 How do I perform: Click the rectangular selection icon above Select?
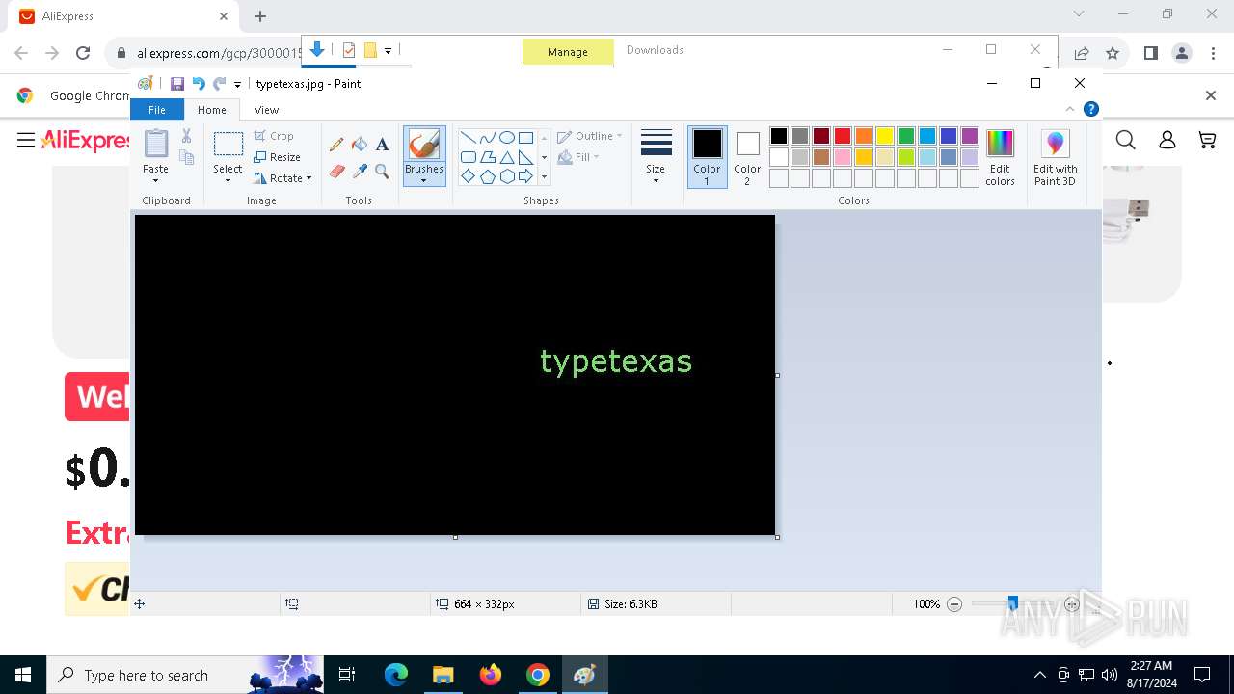pos(228,145)
